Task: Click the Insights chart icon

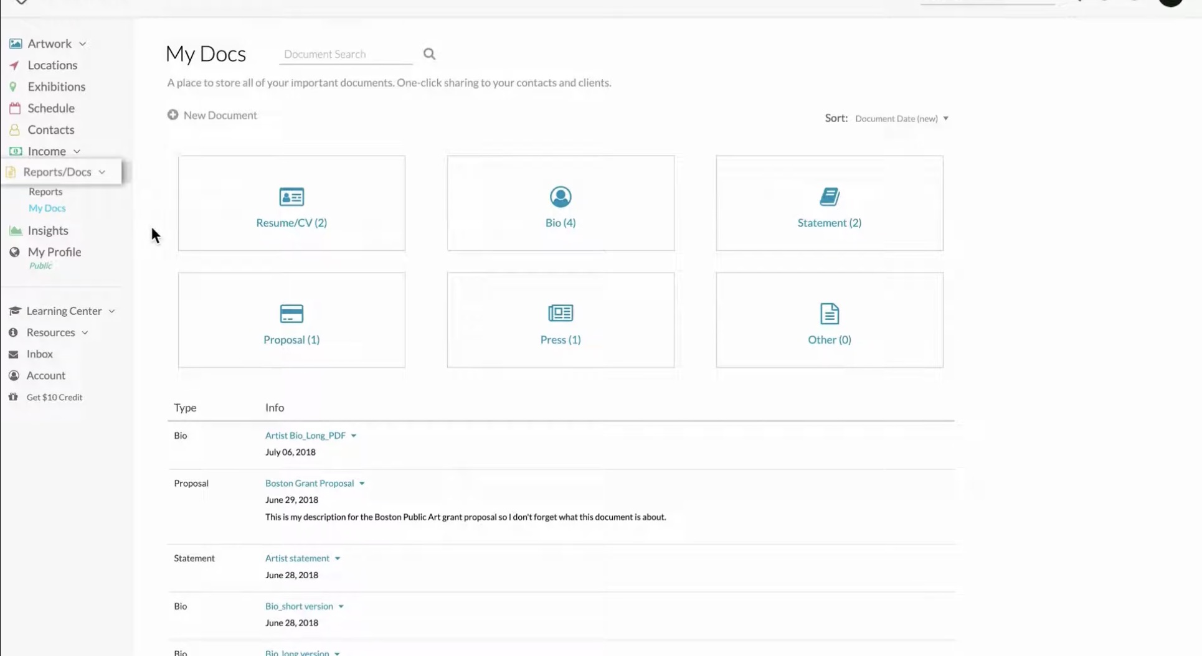Action: pos(16,230)
